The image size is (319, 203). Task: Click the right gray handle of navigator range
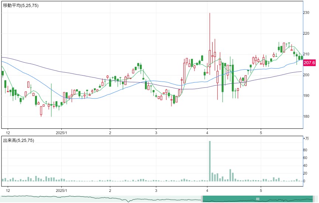pyautogui.click(x=314, y=199)
